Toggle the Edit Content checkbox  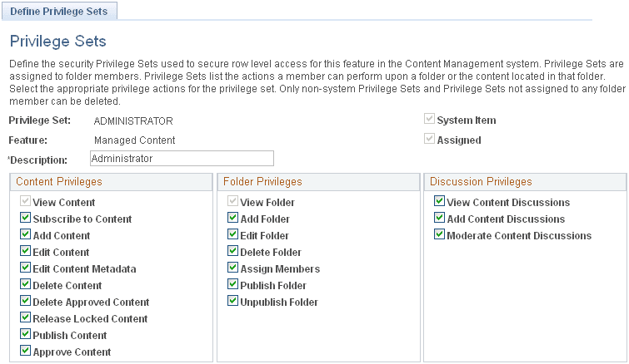pos(26,253)
